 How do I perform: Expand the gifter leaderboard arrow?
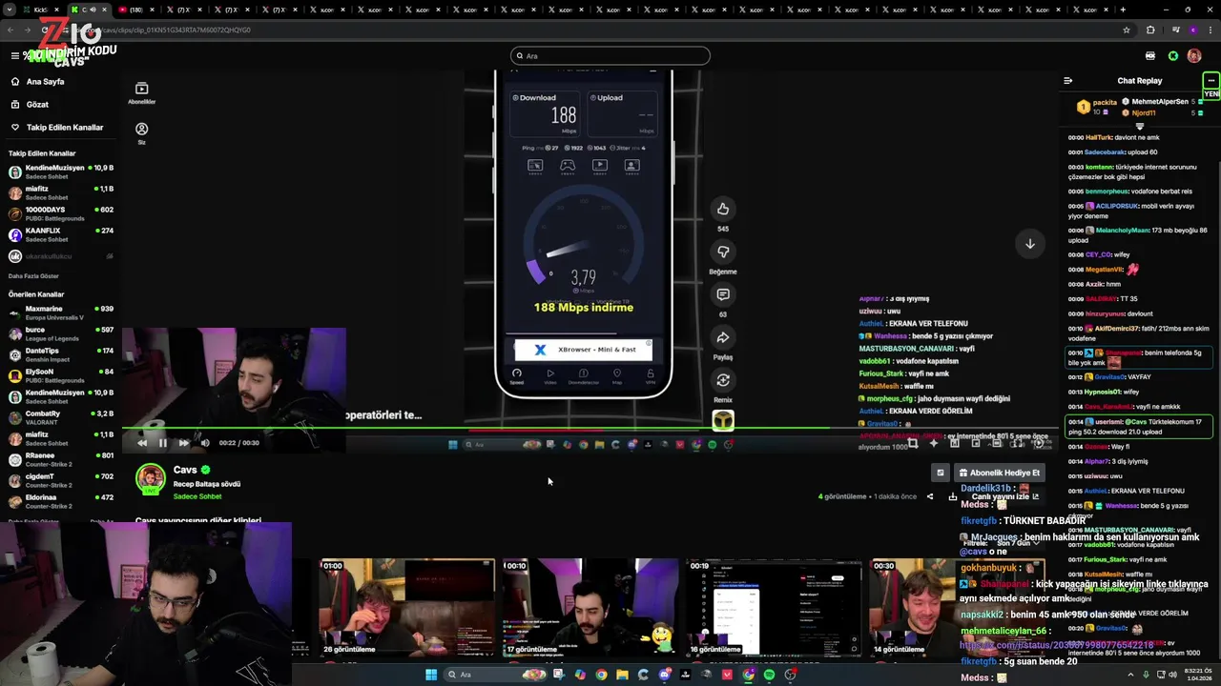pyautogui.click(x=1139, y=126)
